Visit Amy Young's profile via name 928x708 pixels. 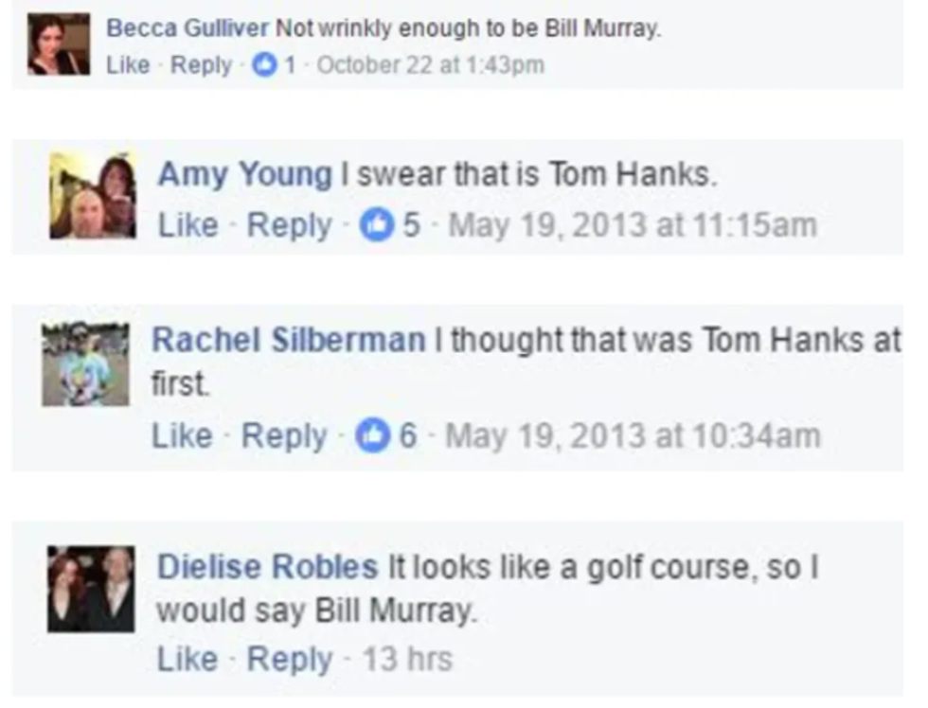tap(244, 175)
